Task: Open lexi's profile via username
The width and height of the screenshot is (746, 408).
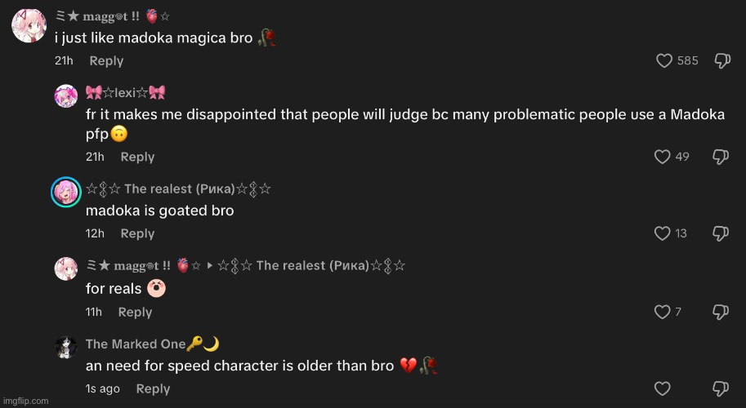Action: 126,93
